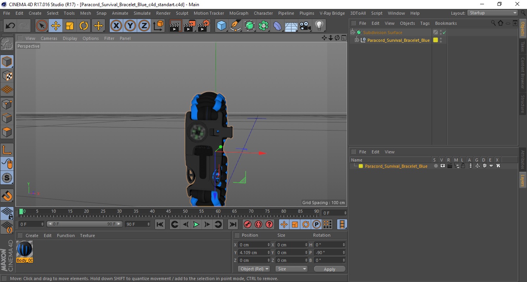Open viewport Cameras menu

coord(49,38)
